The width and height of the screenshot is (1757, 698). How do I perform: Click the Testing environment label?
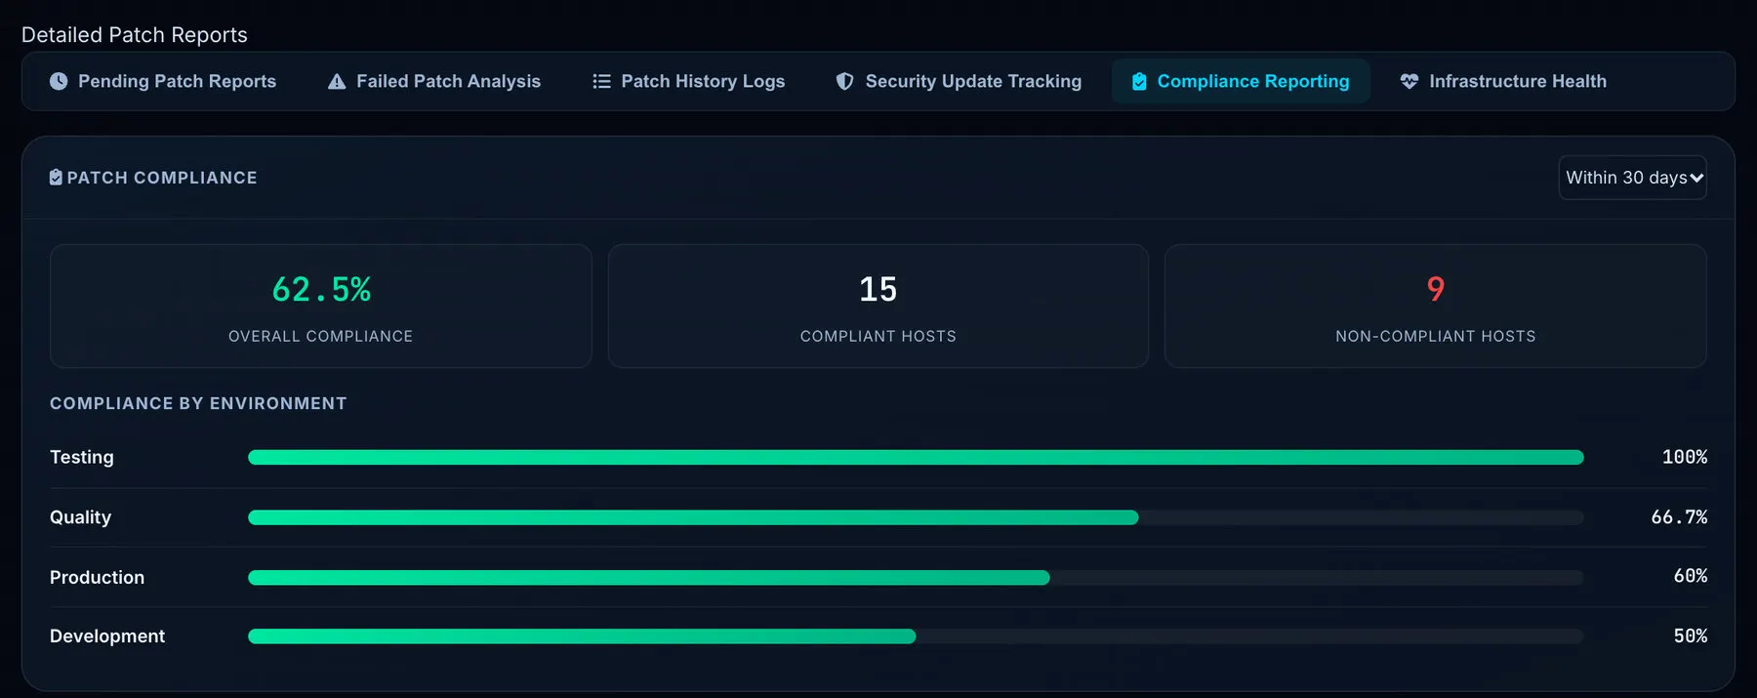tap(82, 457)
